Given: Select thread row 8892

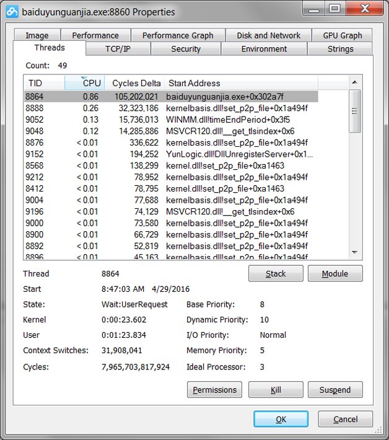Looking at the screenshot, I should [171, 246].
